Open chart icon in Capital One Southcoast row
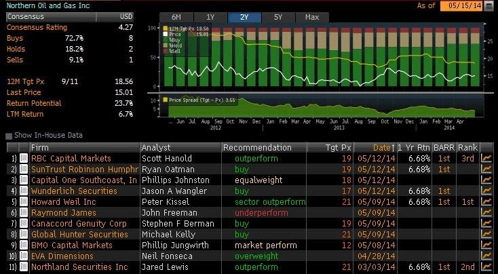The height and width of the screenshot is (274, 498). [x=486, y=180]
